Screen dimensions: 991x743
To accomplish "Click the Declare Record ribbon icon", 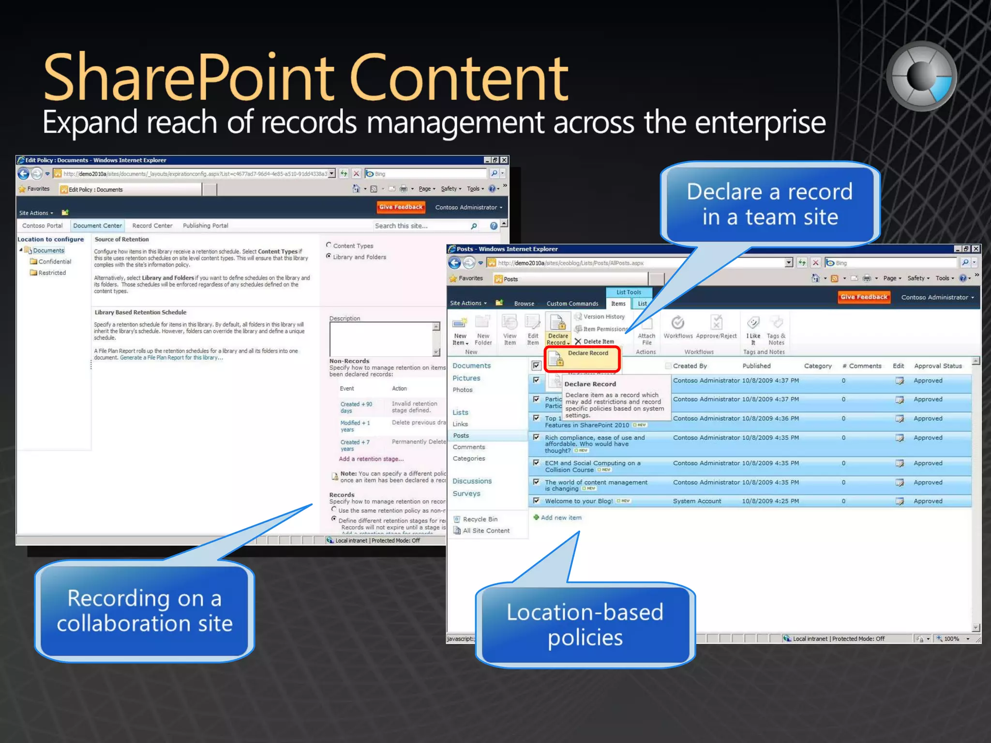I will click(557, 323).
